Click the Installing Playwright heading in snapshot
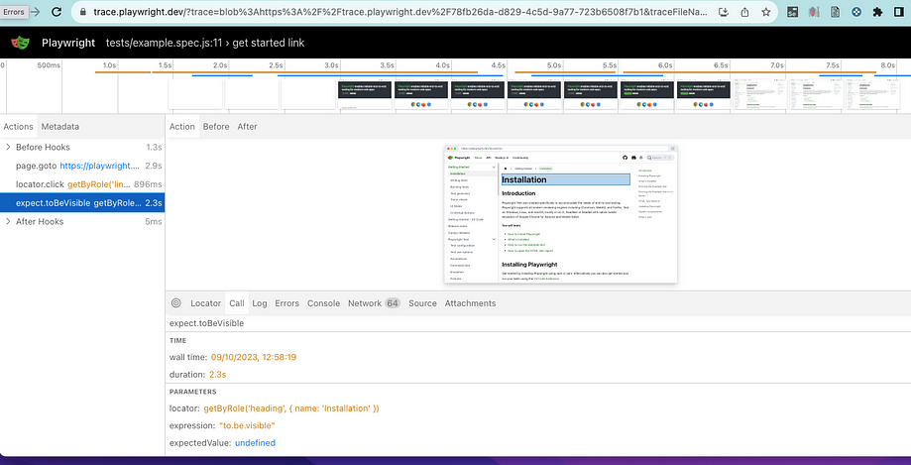This screenshot has height=465, width=911. 530,265
